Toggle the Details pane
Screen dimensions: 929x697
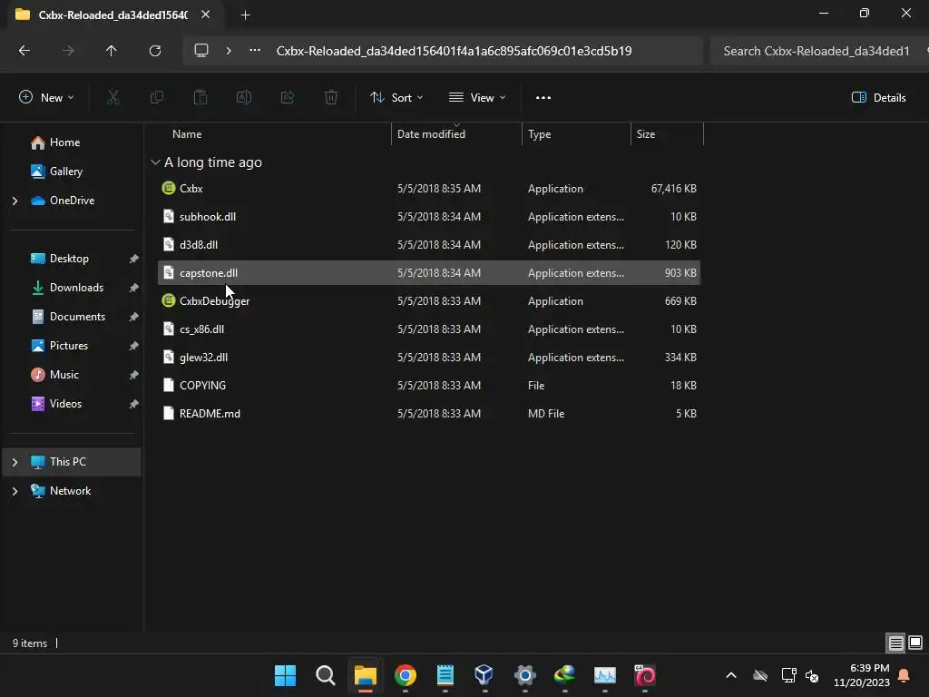coord(878,98)
